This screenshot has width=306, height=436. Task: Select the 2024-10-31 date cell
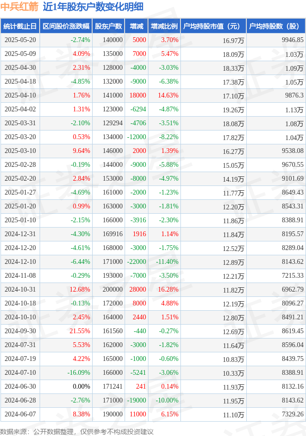point(20,289)
